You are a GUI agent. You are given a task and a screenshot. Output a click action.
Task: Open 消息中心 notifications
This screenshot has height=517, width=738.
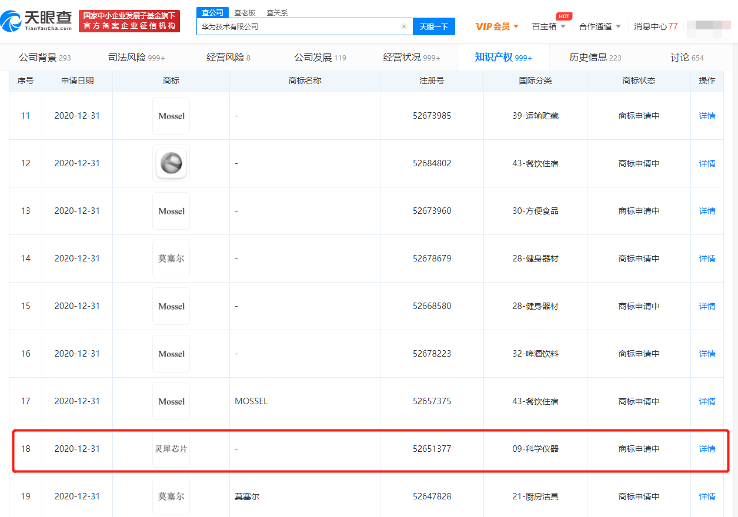[x=655, y=26]
